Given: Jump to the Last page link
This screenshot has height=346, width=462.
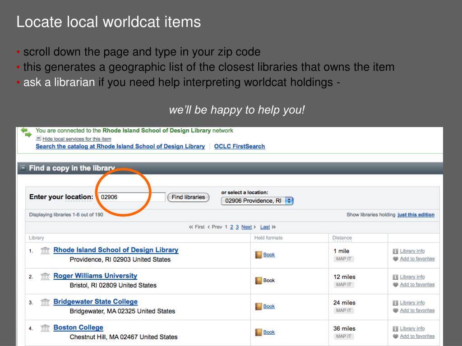Looking at the screenshot, I should pyautogui.click(x=265, y=227).
